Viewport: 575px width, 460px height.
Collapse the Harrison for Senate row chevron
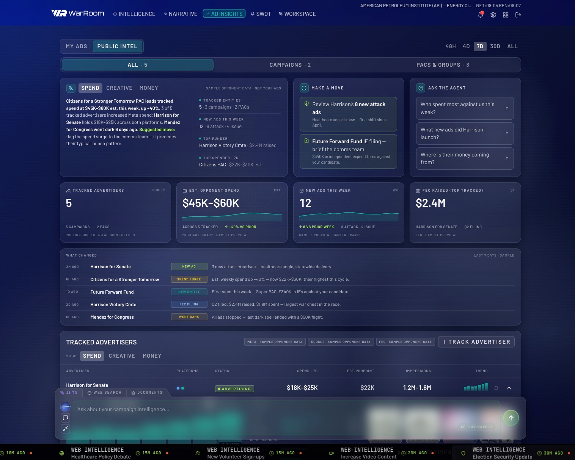point(509,388)
